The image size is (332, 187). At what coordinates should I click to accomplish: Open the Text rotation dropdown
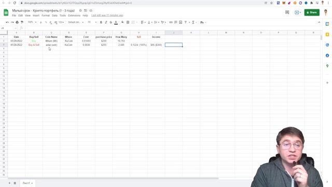163,22
